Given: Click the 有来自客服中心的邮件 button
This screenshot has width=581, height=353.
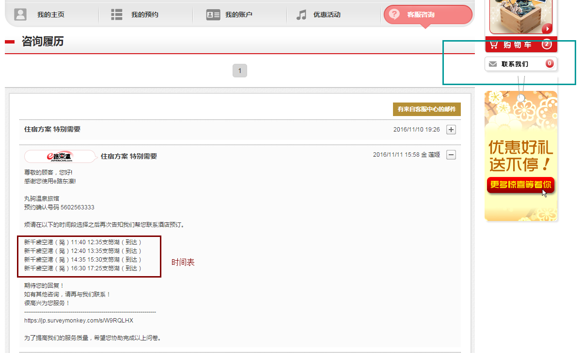Looking at the screenshot, I should pyautogui.click(x=426, y=109).
